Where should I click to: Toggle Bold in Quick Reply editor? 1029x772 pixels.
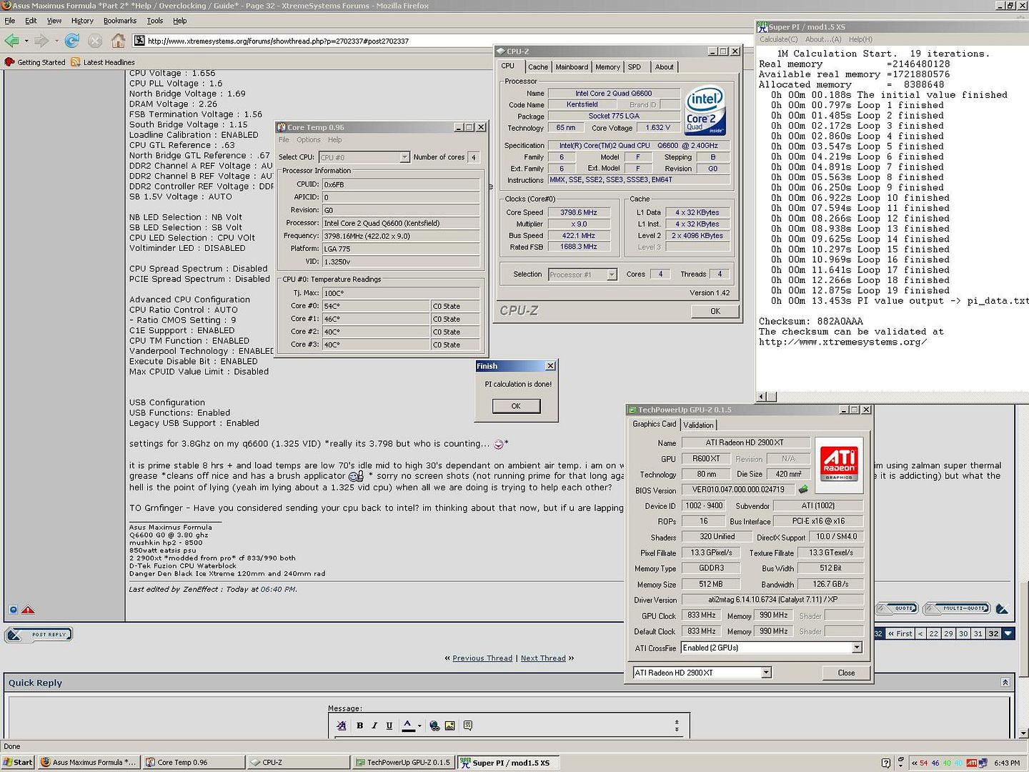pos(359,726)
